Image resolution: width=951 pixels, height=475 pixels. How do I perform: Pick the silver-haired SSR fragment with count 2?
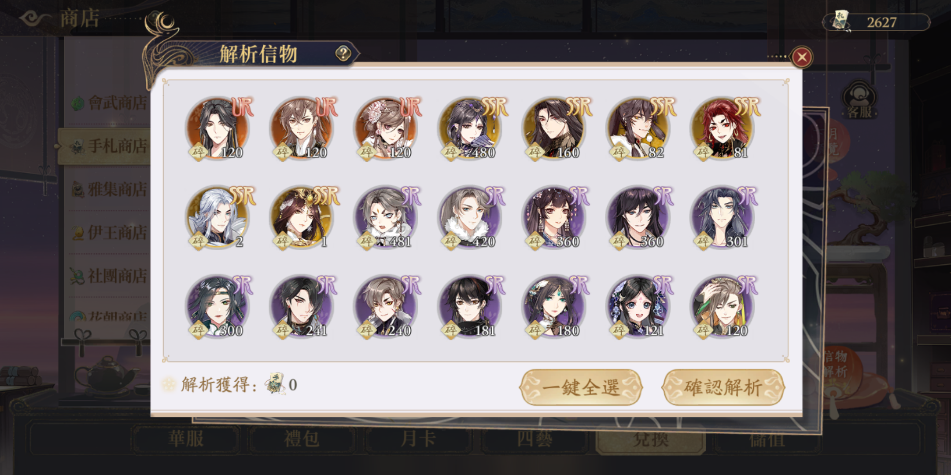217,217
